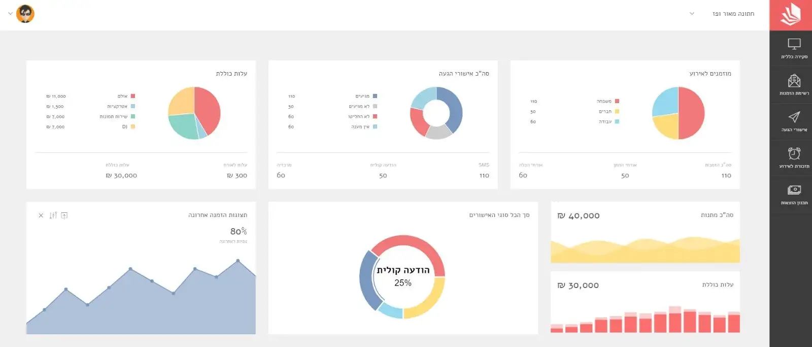Screen dimensions: 812x347
Task: Click the yellow חברים legend swatch
Action: (617, 111)
